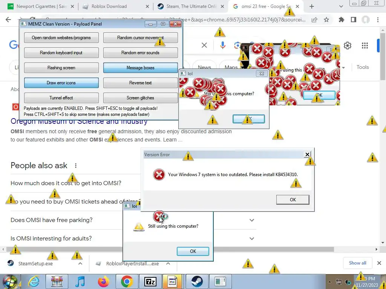Bookmark this page with the star
The width and height of the screenshot is (386, 289).
tap(326, 20)
